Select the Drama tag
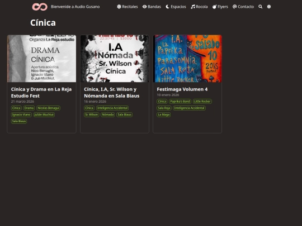302x226 pixels. (x=29, y=108)
